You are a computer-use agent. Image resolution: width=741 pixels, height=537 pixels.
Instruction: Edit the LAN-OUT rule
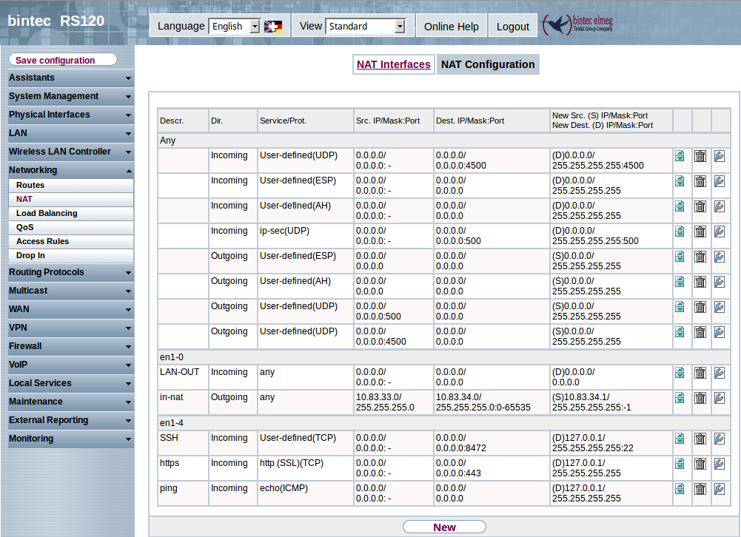coord(719,373)
